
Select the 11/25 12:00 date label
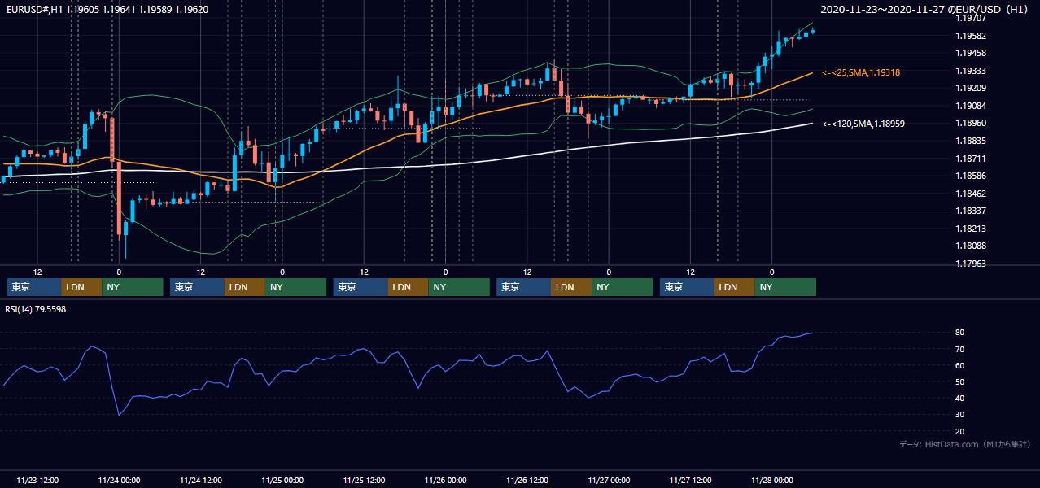(x=364, y=480)
